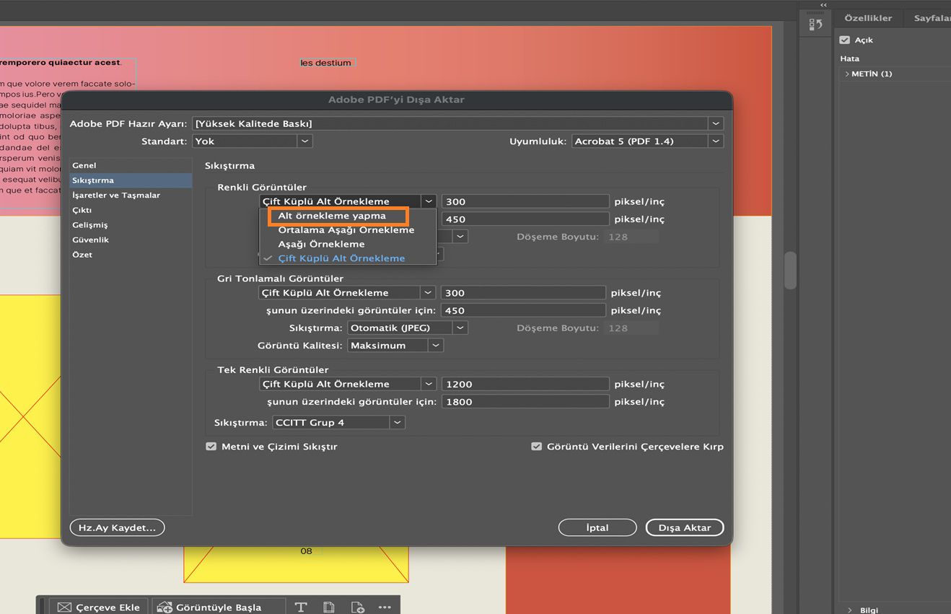Click the add page icon in bottom toolbar
The height and width of the screenshot is (614, 951).
(x=357, y=608)
